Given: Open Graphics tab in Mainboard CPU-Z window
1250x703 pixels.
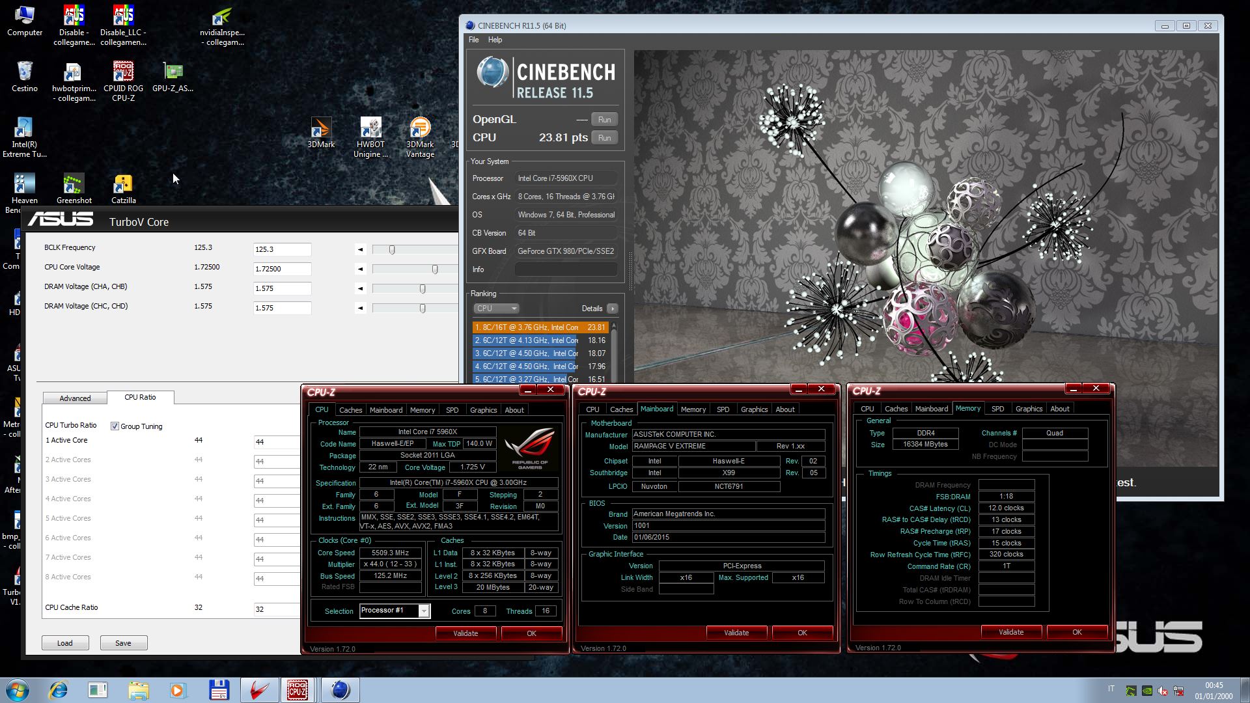Looking at the screenshot, I should tap(755, 409).
